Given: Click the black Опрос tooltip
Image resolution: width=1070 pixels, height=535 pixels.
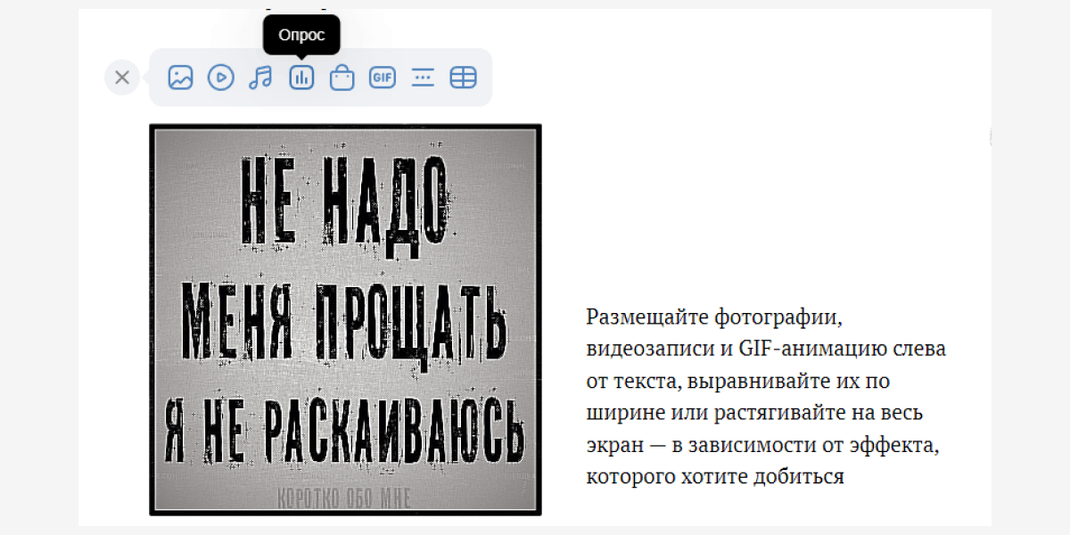Looking at the screenshot, I should tap(301, 35).
